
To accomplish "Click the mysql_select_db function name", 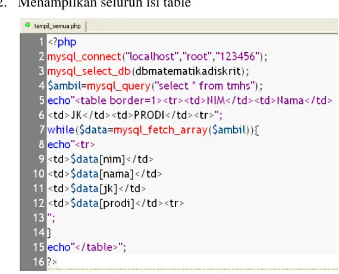I will click(89, 71).
